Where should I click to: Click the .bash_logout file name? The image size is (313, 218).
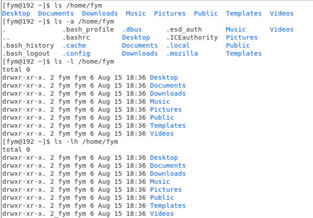coord(26,53)
